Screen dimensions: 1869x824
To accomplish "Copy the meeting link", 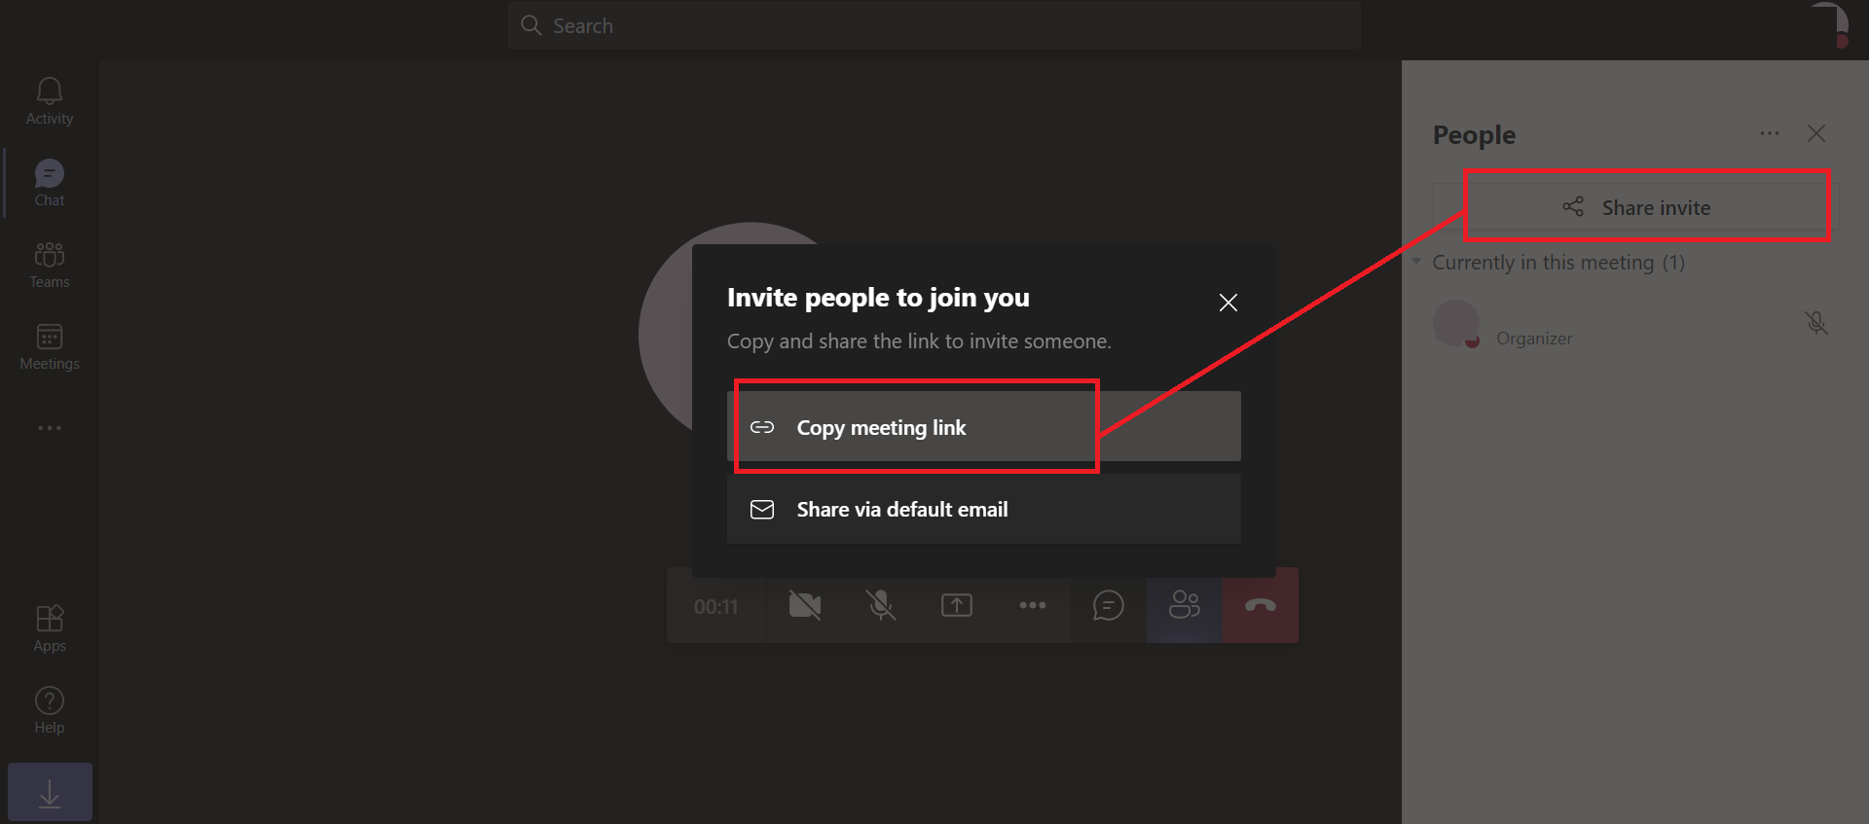I will pos(984,426).
